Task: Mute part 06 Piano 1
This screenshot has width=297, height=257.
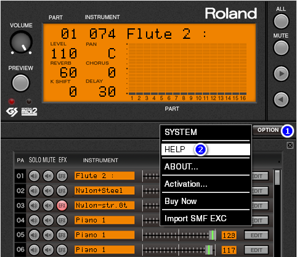Action: pos(48,250)
